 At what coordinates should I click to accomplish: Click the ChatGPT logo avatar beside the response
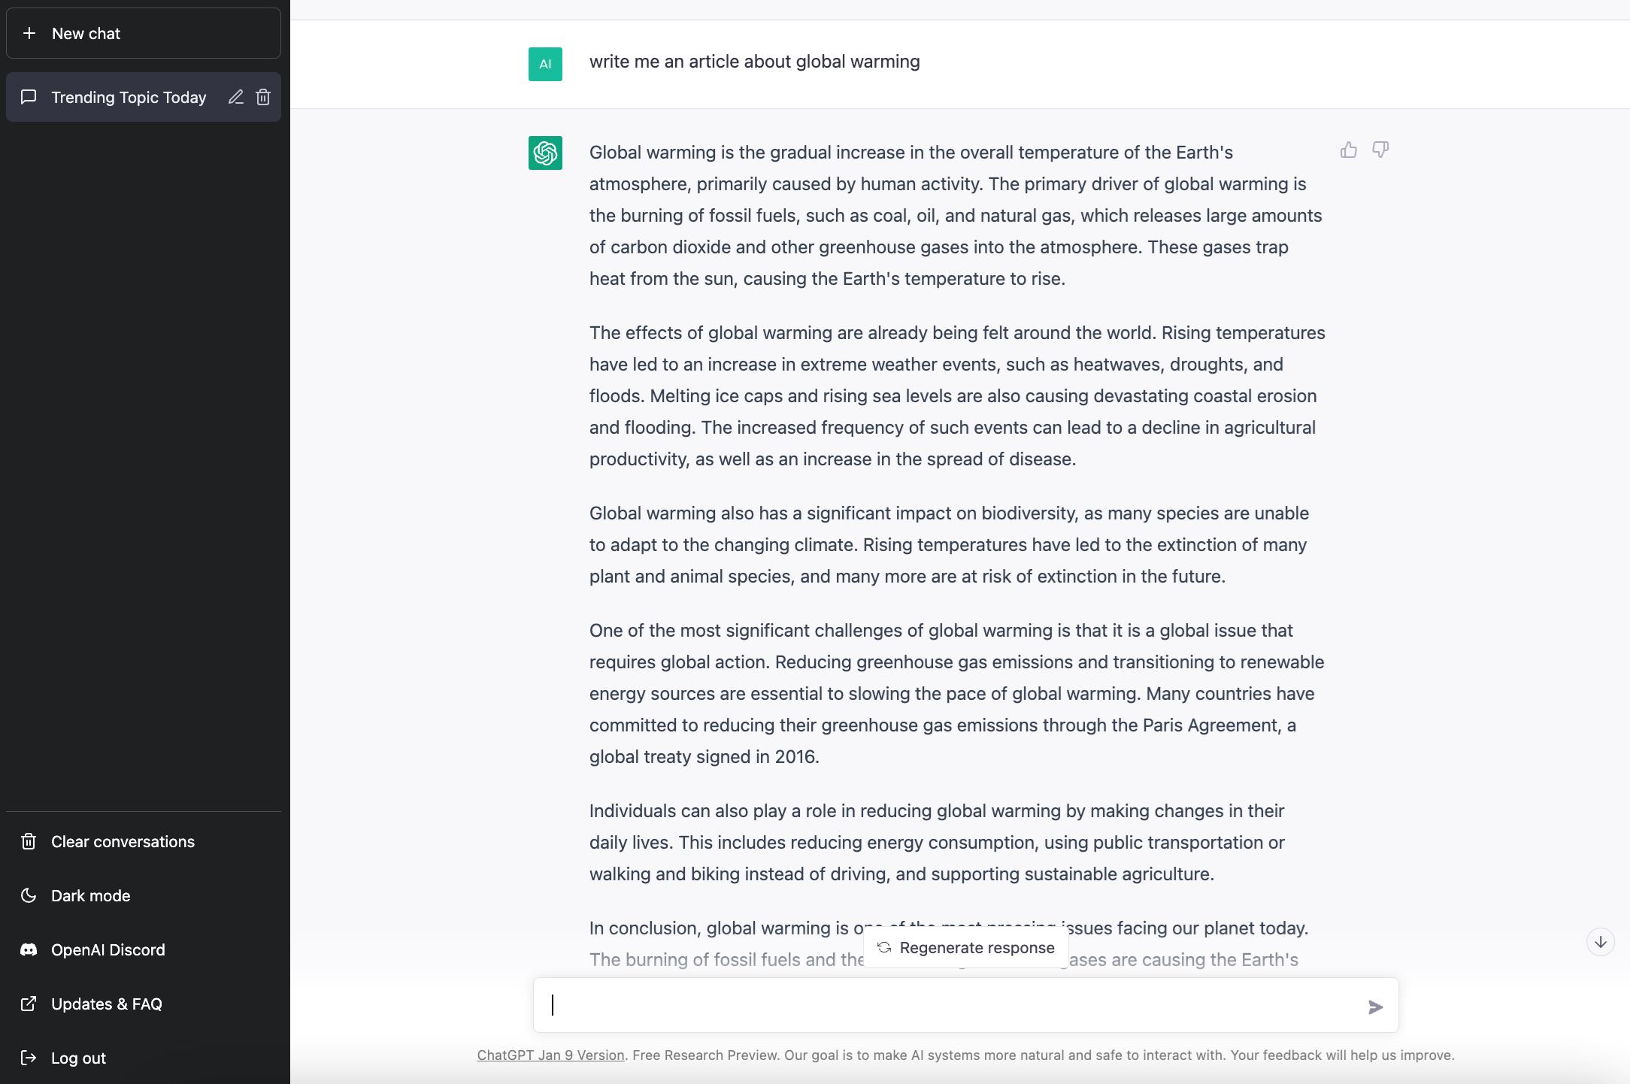click(545, 153)
